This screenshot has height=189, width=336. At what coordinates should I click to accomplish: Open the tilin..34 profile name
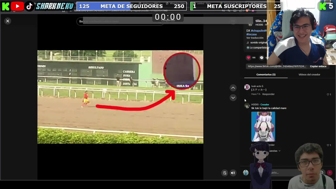(x=261, y=21)
